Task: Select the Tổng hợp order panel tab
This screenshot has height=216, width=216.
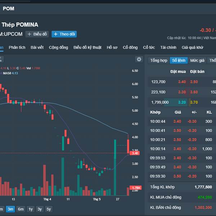Action: [159, 60]
